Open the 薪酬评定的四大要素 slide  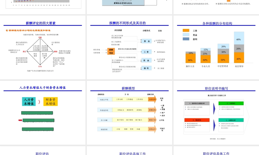[43, 48]
